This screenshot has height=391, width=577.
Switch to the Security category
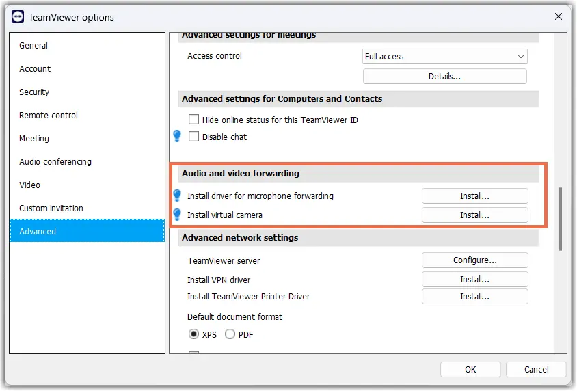[x=88, y=92]
